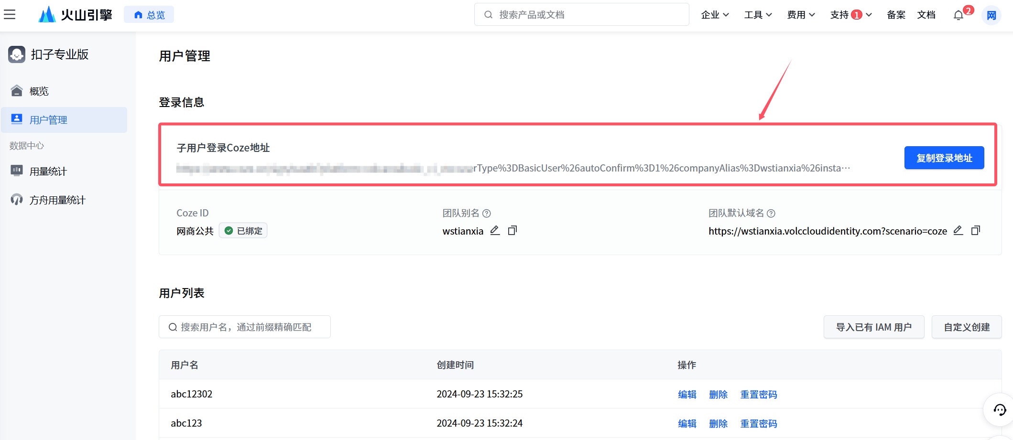Focus the 搜索用户名 search field
This screenshot has width=1013, height=440.
[x=244, y=327]
